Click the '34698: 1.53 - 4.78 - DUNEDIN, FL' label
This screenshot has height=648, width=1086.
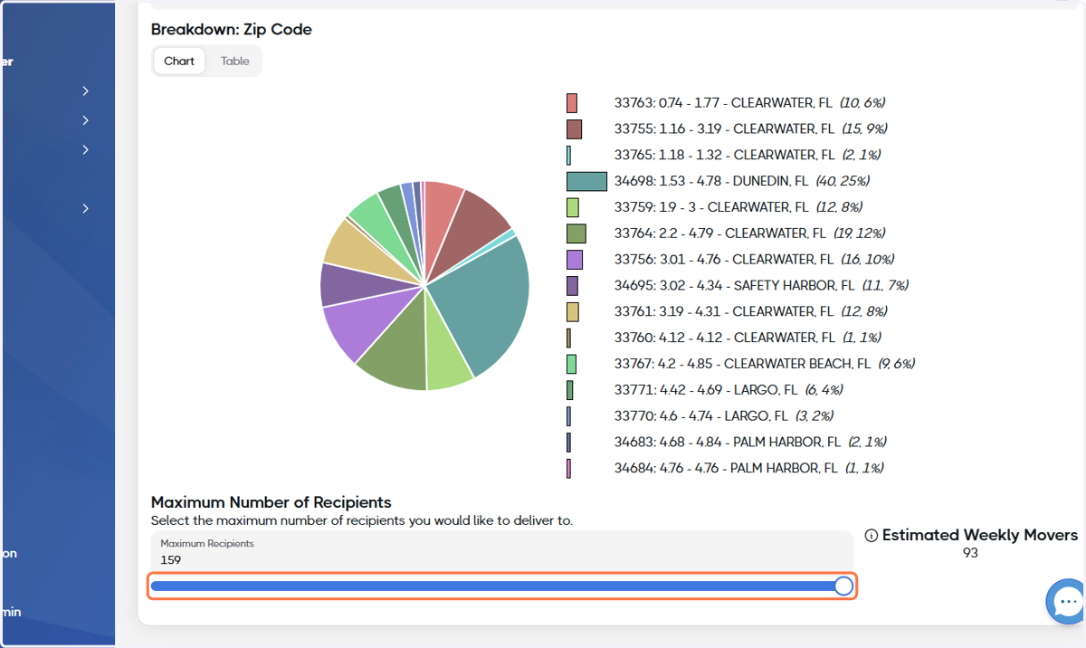click(713, 182)
